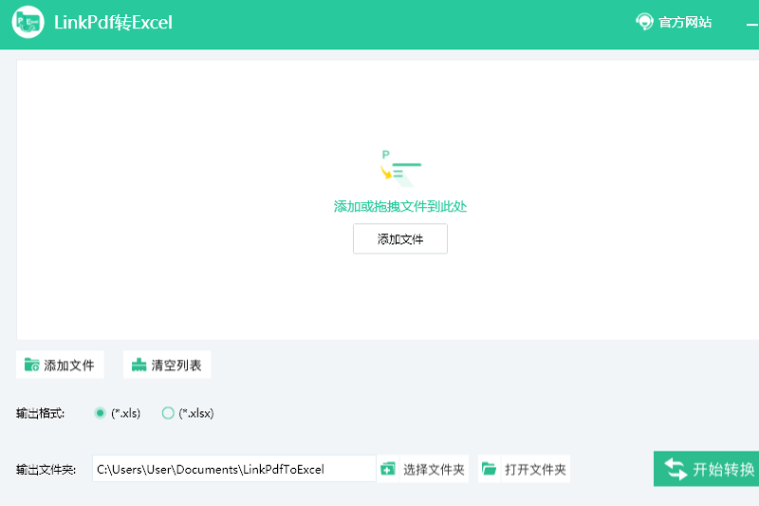Screen dimensions: 759x506
Task: Open the output folder via the 打开文件夹 label
Action: click(x=535, y=469)
